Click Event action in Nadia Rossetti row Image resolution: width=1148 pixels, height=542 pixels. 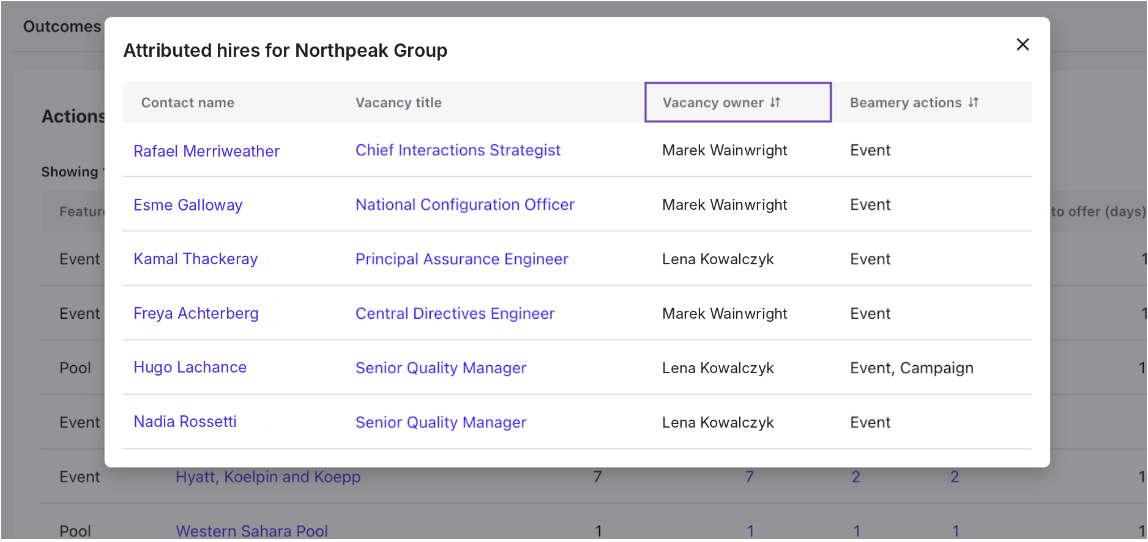pyautogui.click(x=870, y=423)
